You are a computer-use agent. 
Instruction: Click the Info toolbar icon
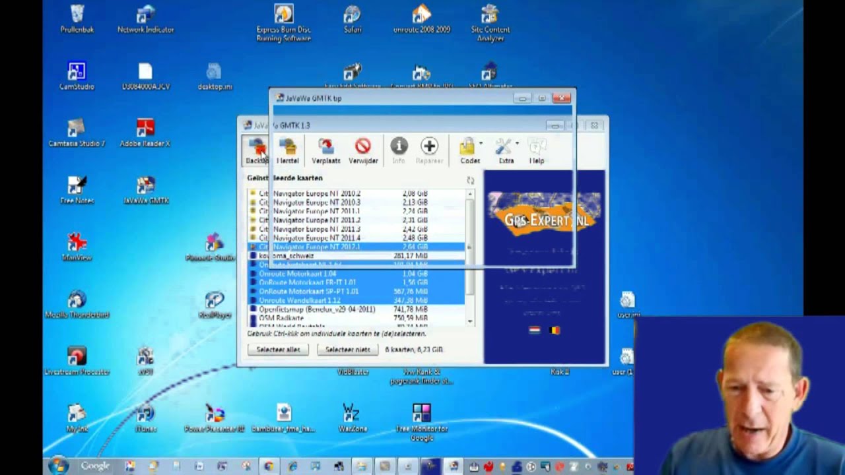tap(399, 150)
